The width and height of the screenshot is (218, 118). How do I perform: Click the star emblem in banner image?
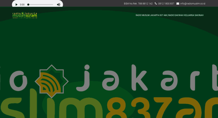point(52,81)
